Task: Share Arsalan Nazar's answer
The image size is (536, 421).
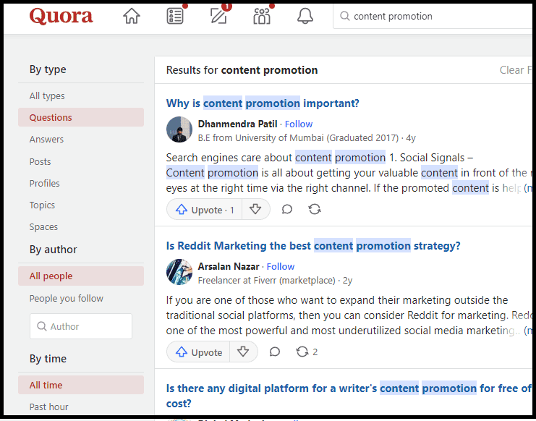Action: tap(302, 352)
